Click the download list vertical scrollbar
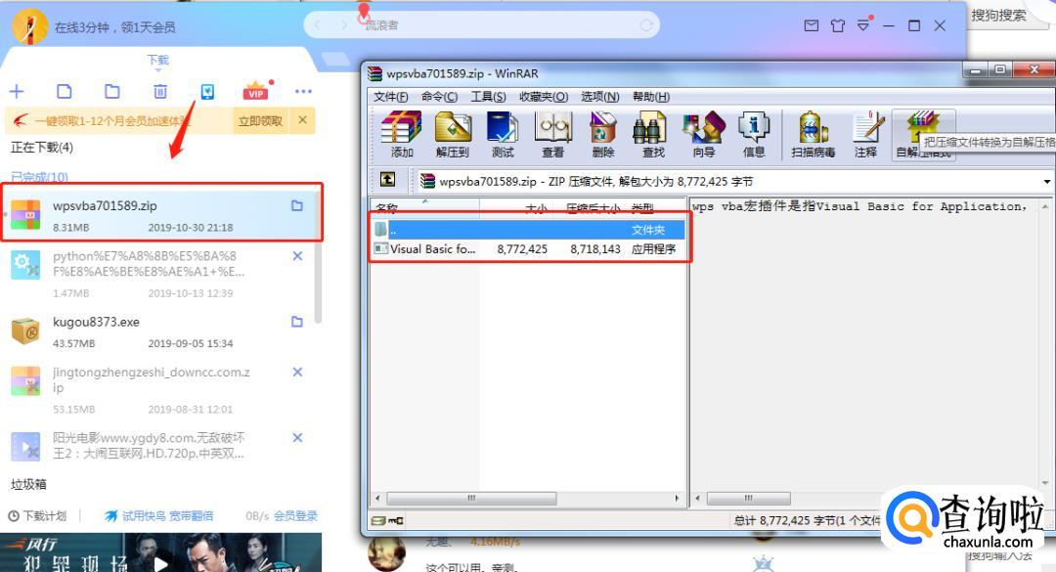 point(318,256)
